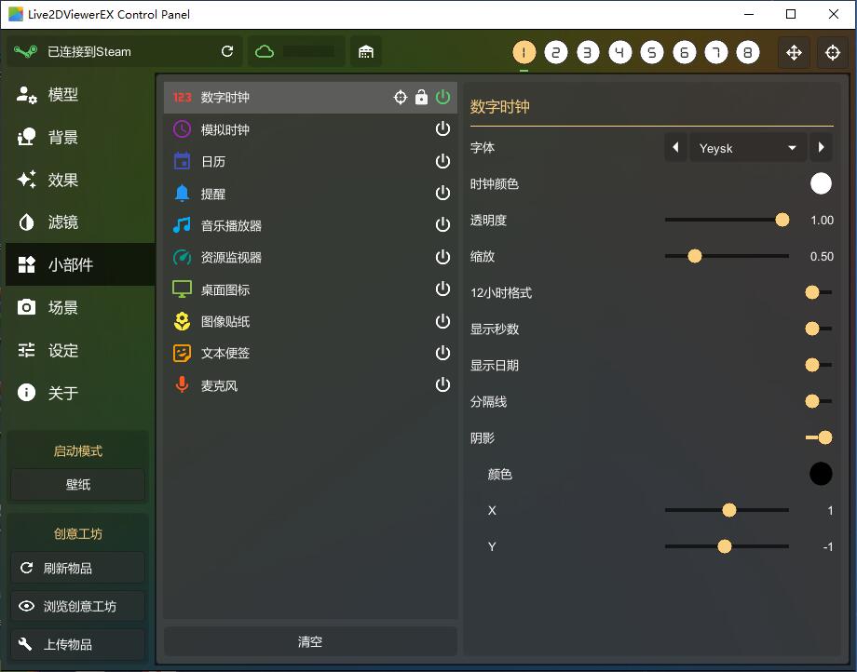This screenshot has width=857, height=672.
Task: Click the position crosshair icon on 数字时钟 row
Action: [x=401, y=97]
